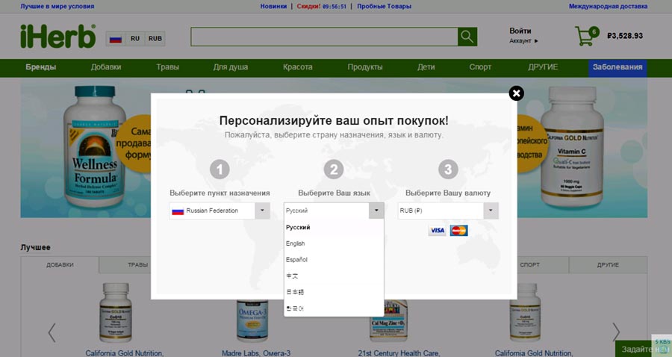Switch to ДРУГИЕ tab

point(608,265)
